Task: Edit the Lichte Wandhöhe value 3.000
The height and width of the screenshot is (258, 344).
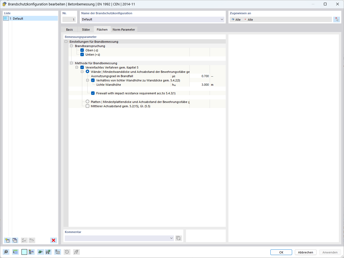Action: coord(199,85)
